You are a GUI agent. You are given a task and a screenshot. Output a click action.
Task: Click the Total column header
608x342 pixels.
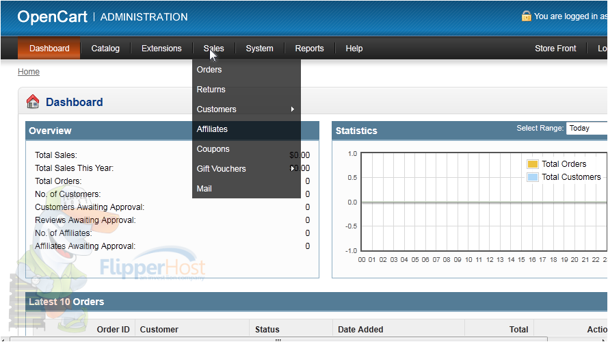pyautogui.click(x=518, y=329)
